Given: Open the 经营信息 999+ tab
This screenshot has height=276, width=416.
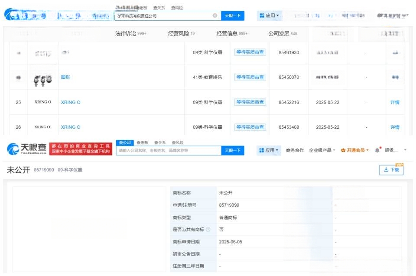Looking at the screenshot, I should 232,33.
